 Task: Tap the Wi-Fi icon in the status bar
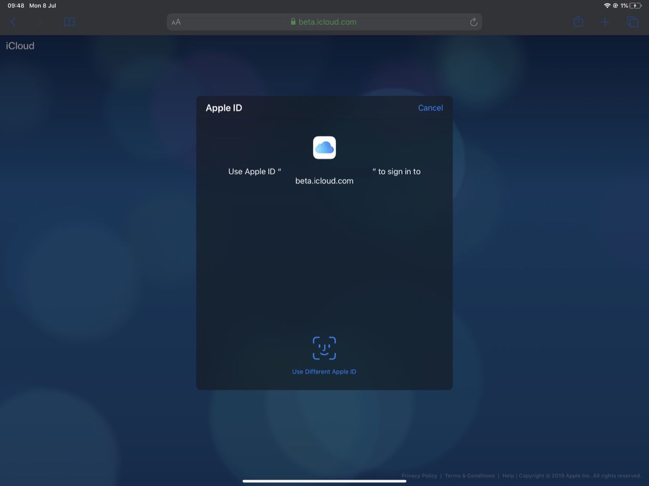pyautogui.click(x=607, y=6)
